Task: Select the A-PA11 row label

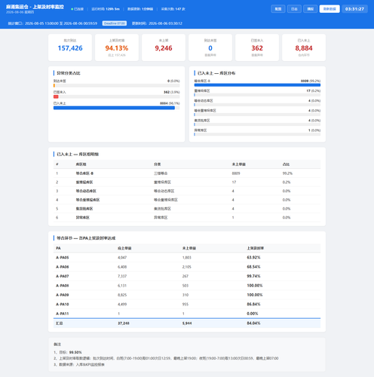Action: click(x=63, y=314)
